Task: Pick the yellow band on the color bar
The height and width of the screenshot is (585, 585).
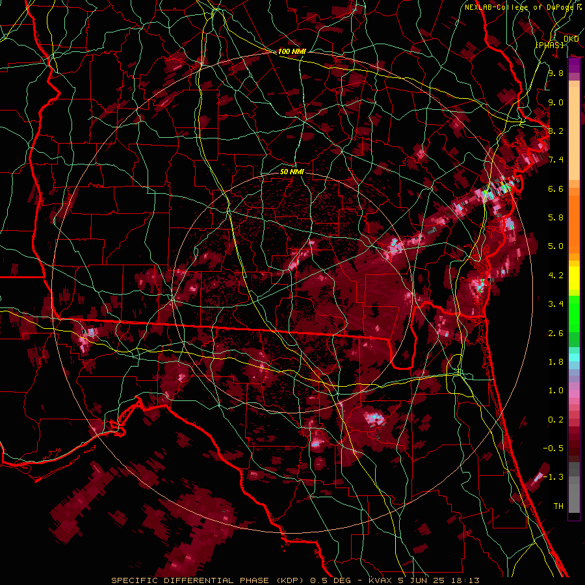Action: pos(574,278)
